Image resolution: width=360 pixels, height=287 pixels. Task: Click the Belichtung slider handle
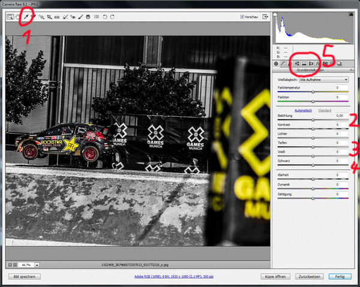coord(313,120)
